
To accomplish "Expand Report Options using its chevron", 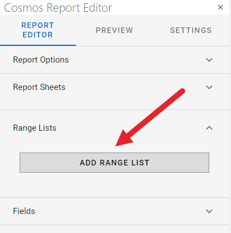I will click(209, 60).
